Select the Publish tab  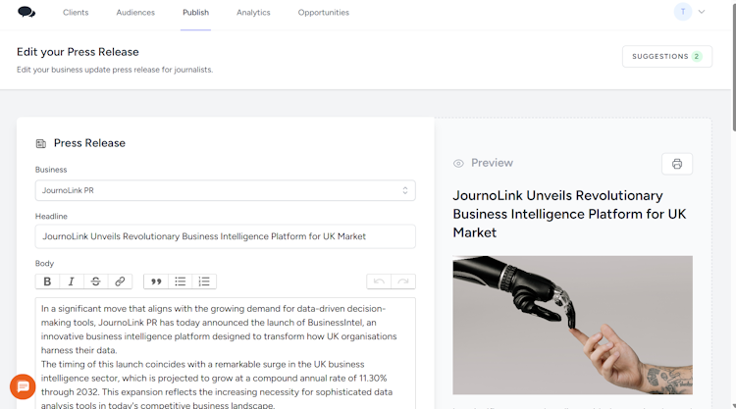195,13
